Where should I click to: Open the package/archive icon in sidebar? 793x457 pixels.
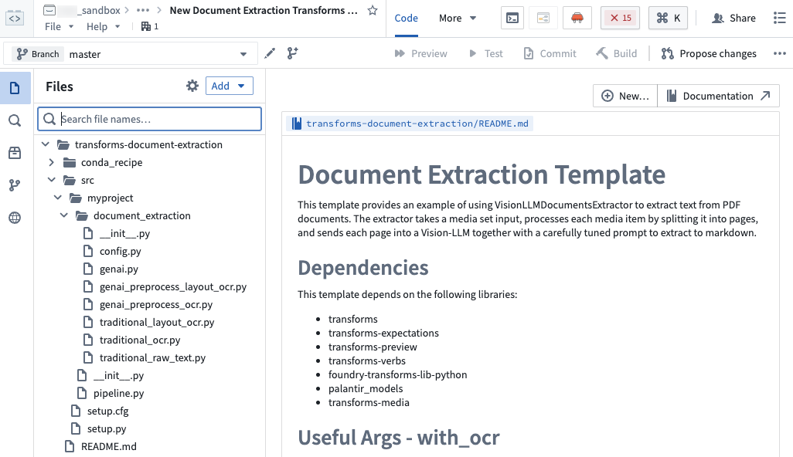pyautogui.click(x=15, y=153)
